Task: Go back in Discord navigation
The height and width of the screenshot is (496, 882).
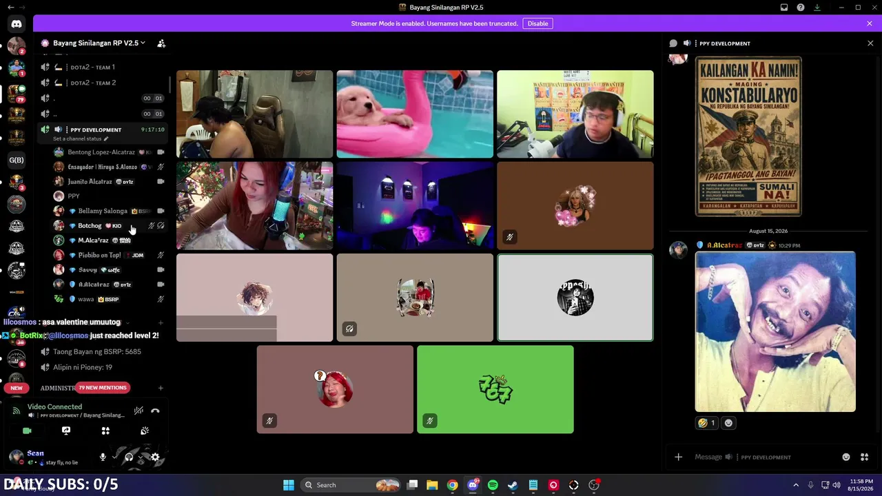Action: coord(10,8)
